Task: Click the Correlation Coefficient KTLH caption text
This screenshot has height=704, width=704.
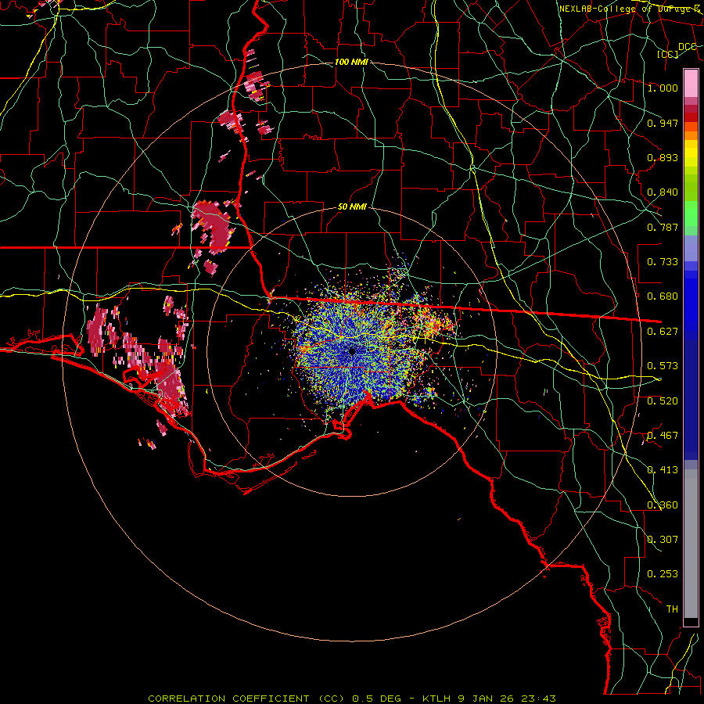Action: click(x=352, y=699)
